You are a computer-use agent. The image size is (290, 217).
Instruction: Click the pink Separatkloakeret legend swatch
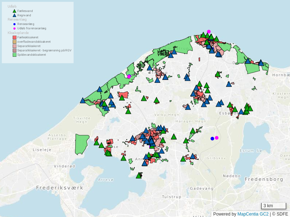tap(14, 46)
